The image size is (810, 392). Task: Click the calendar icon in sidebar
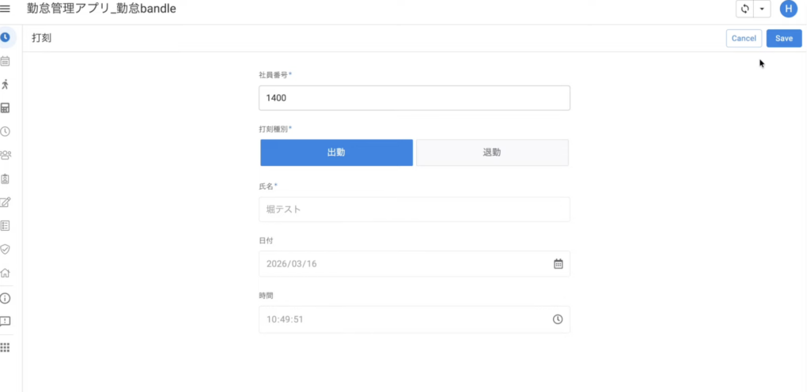[x=6, y=61]
